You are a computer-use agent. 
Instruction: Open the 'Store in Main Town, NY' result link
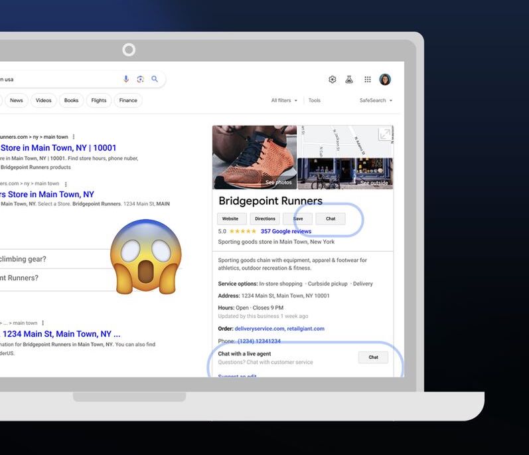coord(47,195)
